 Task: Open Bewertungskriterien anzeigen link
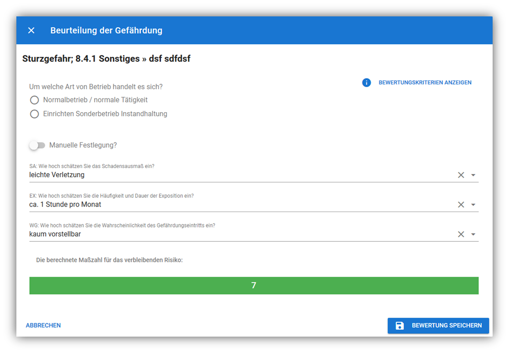tap(425, 82)
